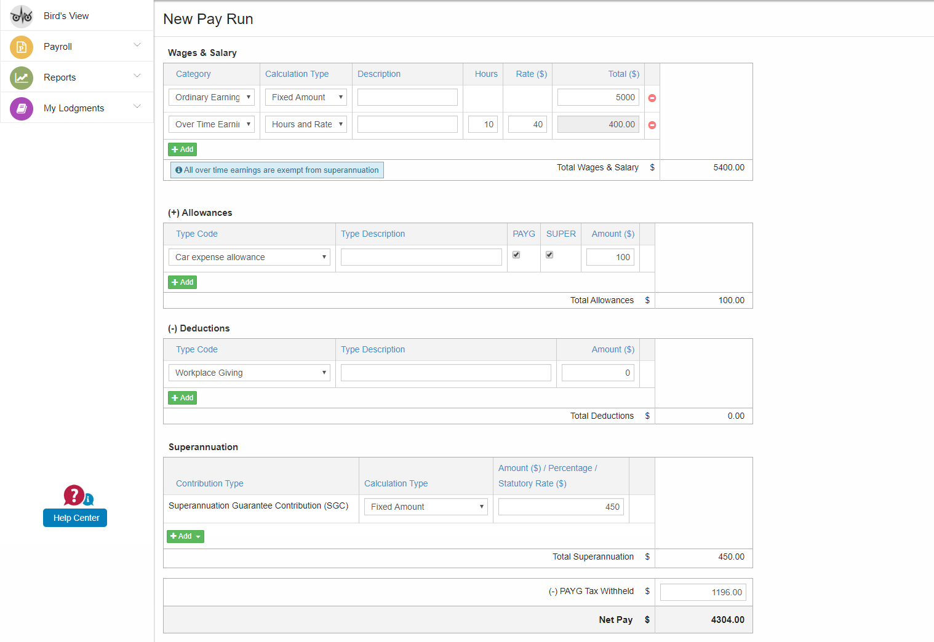The image size is (934, 642).
Task: Remove the Ordinary Earnings row with red delete icon
Action: [652, 97]
